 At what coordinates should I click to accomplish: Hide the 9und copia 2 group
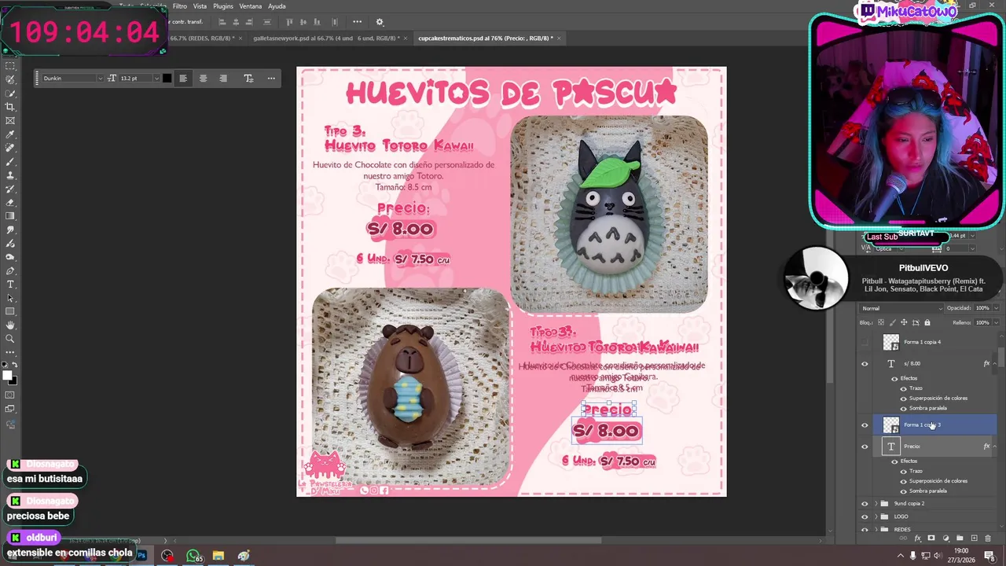click(865, 503)
